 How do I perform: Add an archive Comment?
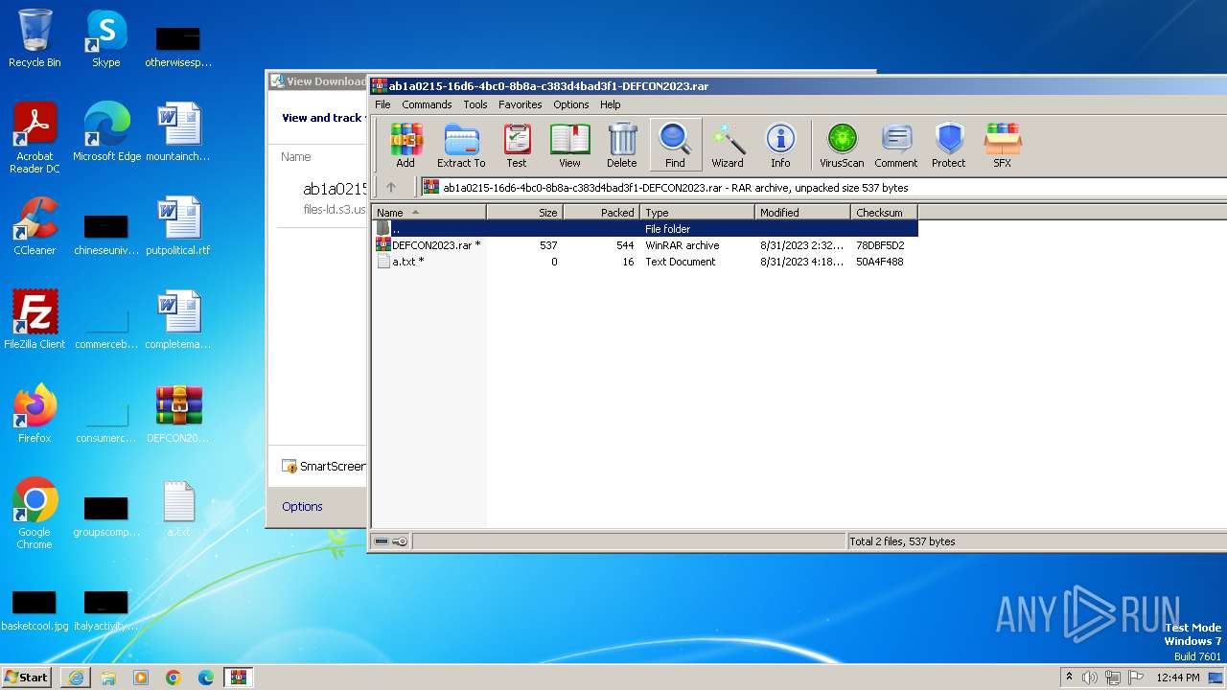(896, 145)
